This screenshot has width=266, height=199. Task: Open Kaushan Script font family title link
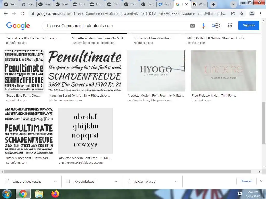pos(79,95)
